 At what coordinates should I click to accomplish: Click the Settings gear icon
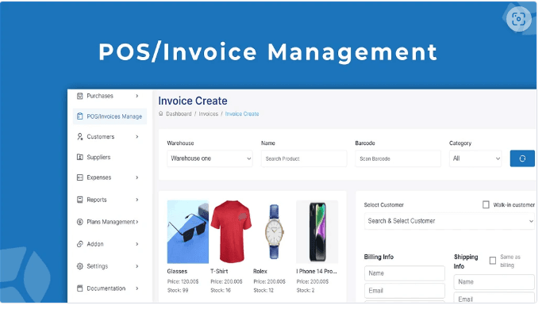tap(80, 266)
